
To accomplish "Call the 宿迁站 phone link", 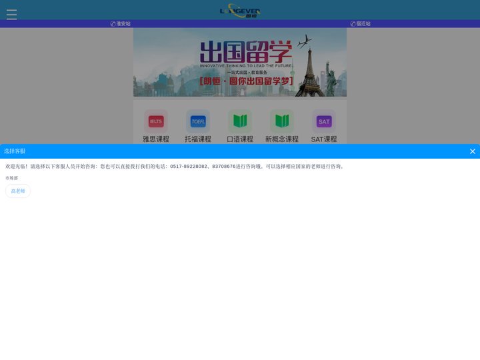I will pos(360,23).
